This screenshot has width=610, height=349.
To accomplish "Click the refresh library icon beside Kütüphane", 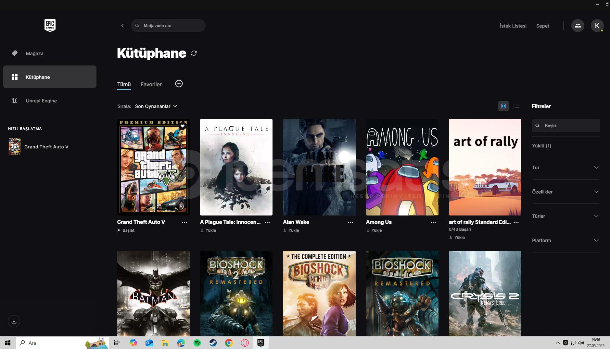I will [194, 53].
